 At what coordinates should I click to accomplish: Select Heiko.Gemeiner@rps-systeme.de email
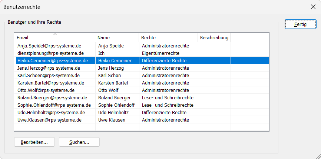coord(53,60)
